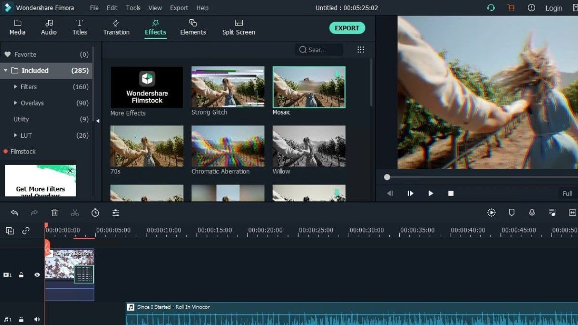
Task: Play the preview video
Action: coord(431,194)
